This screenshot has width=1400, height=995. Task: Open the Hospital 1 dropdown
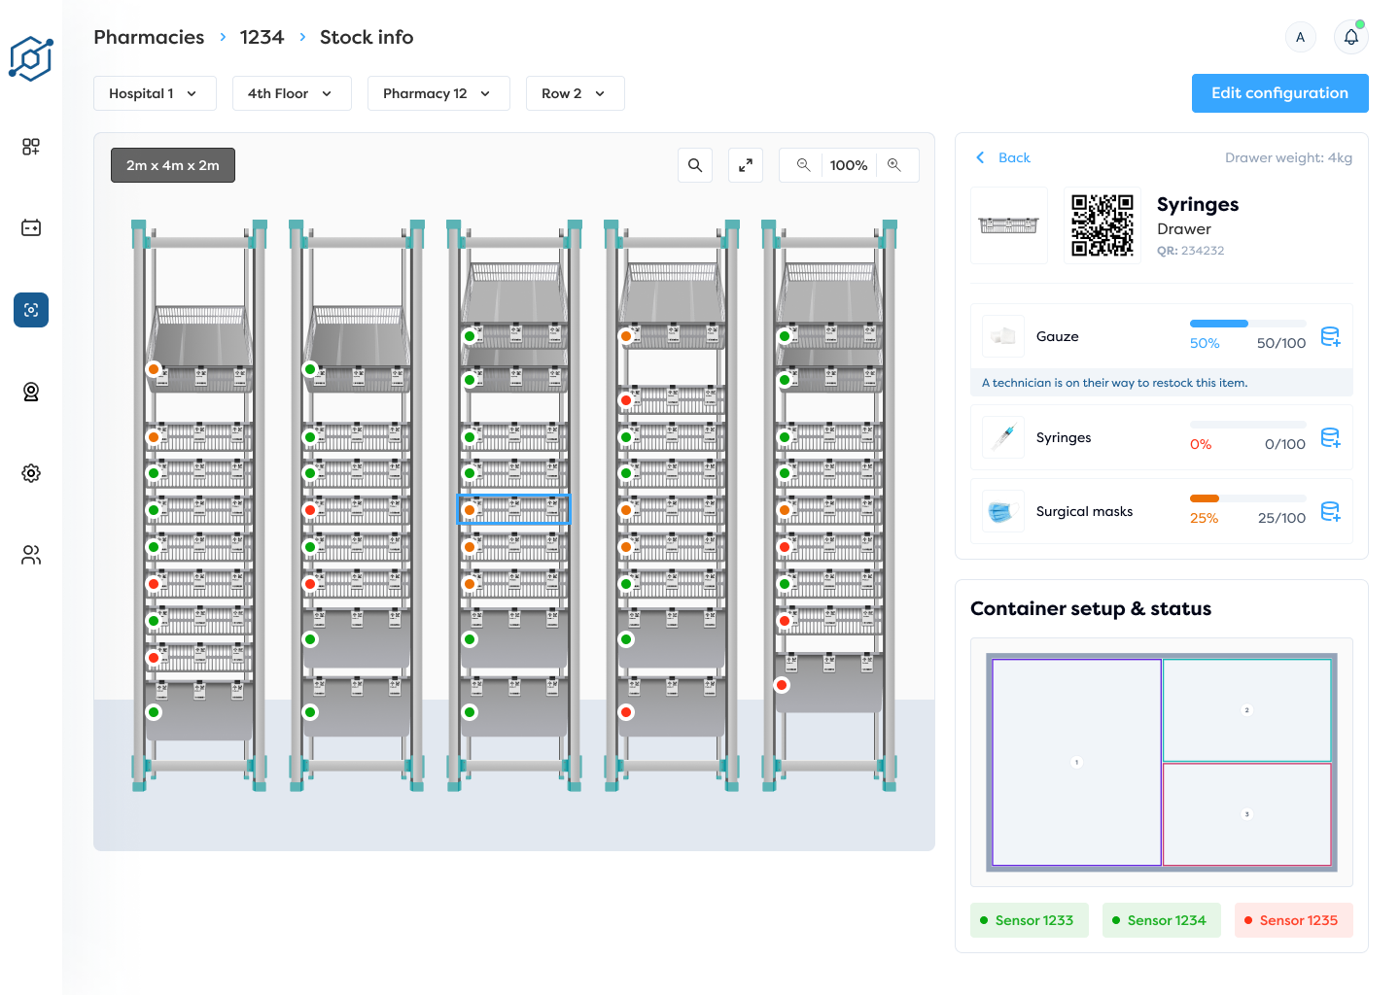click(155, 93)
